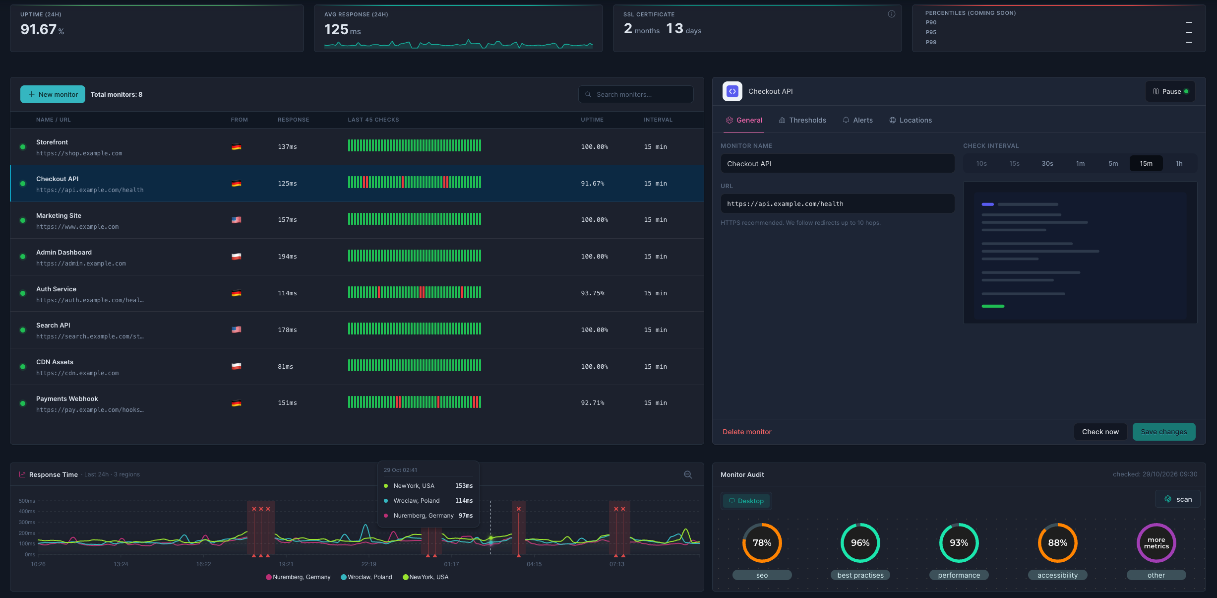The width and height of the screenshot is (1217, 598).
Task: Open the General tab
Action: 744,120
